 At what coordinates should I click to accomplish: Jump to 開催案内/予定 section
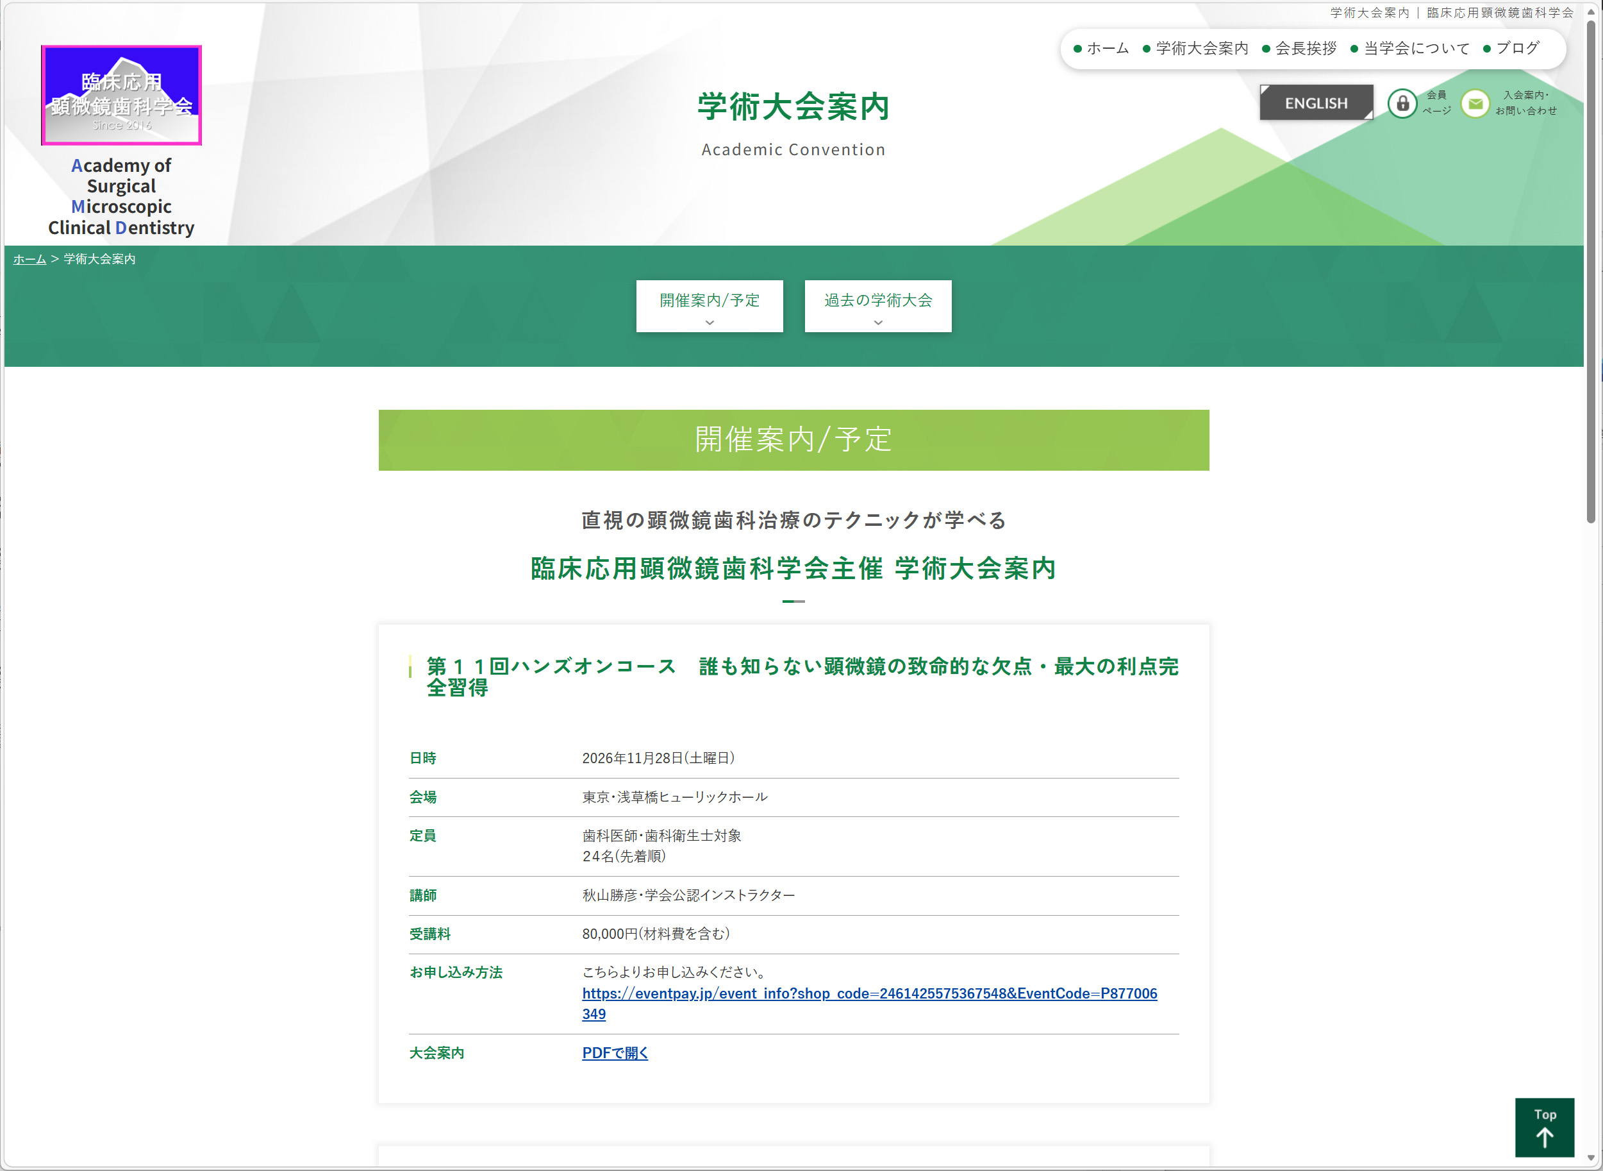tap(709, 307)
